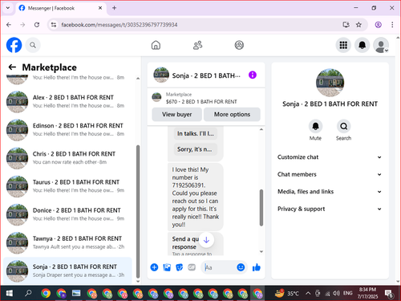Send a thumbs-up like

tap(257, 267)
